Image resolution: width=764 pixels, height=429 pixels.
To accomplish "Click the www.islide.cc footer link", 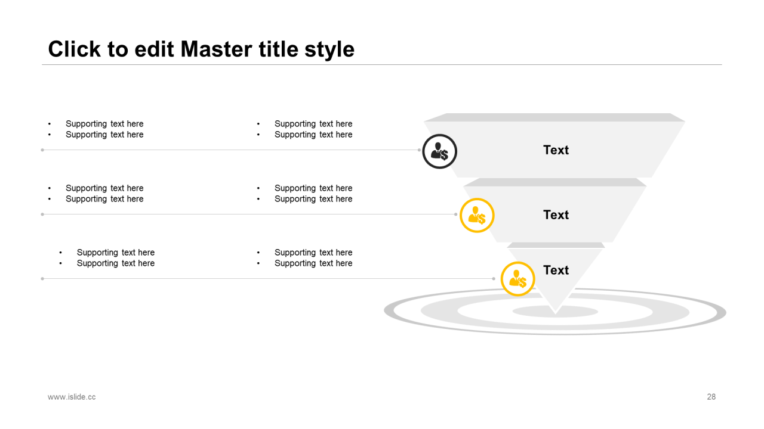I will (x=72, y=397).
